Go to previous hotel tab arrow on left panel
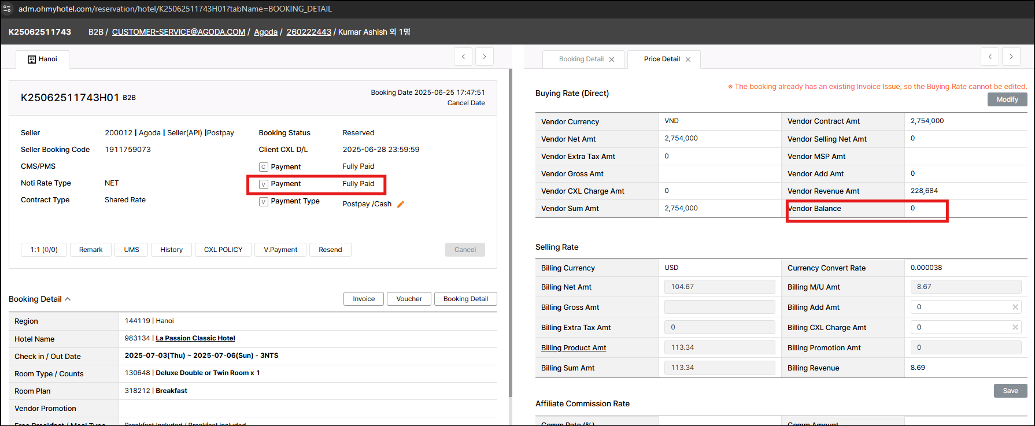Image resolution: width=1035 pixels, height=426 pixels. 463,57
